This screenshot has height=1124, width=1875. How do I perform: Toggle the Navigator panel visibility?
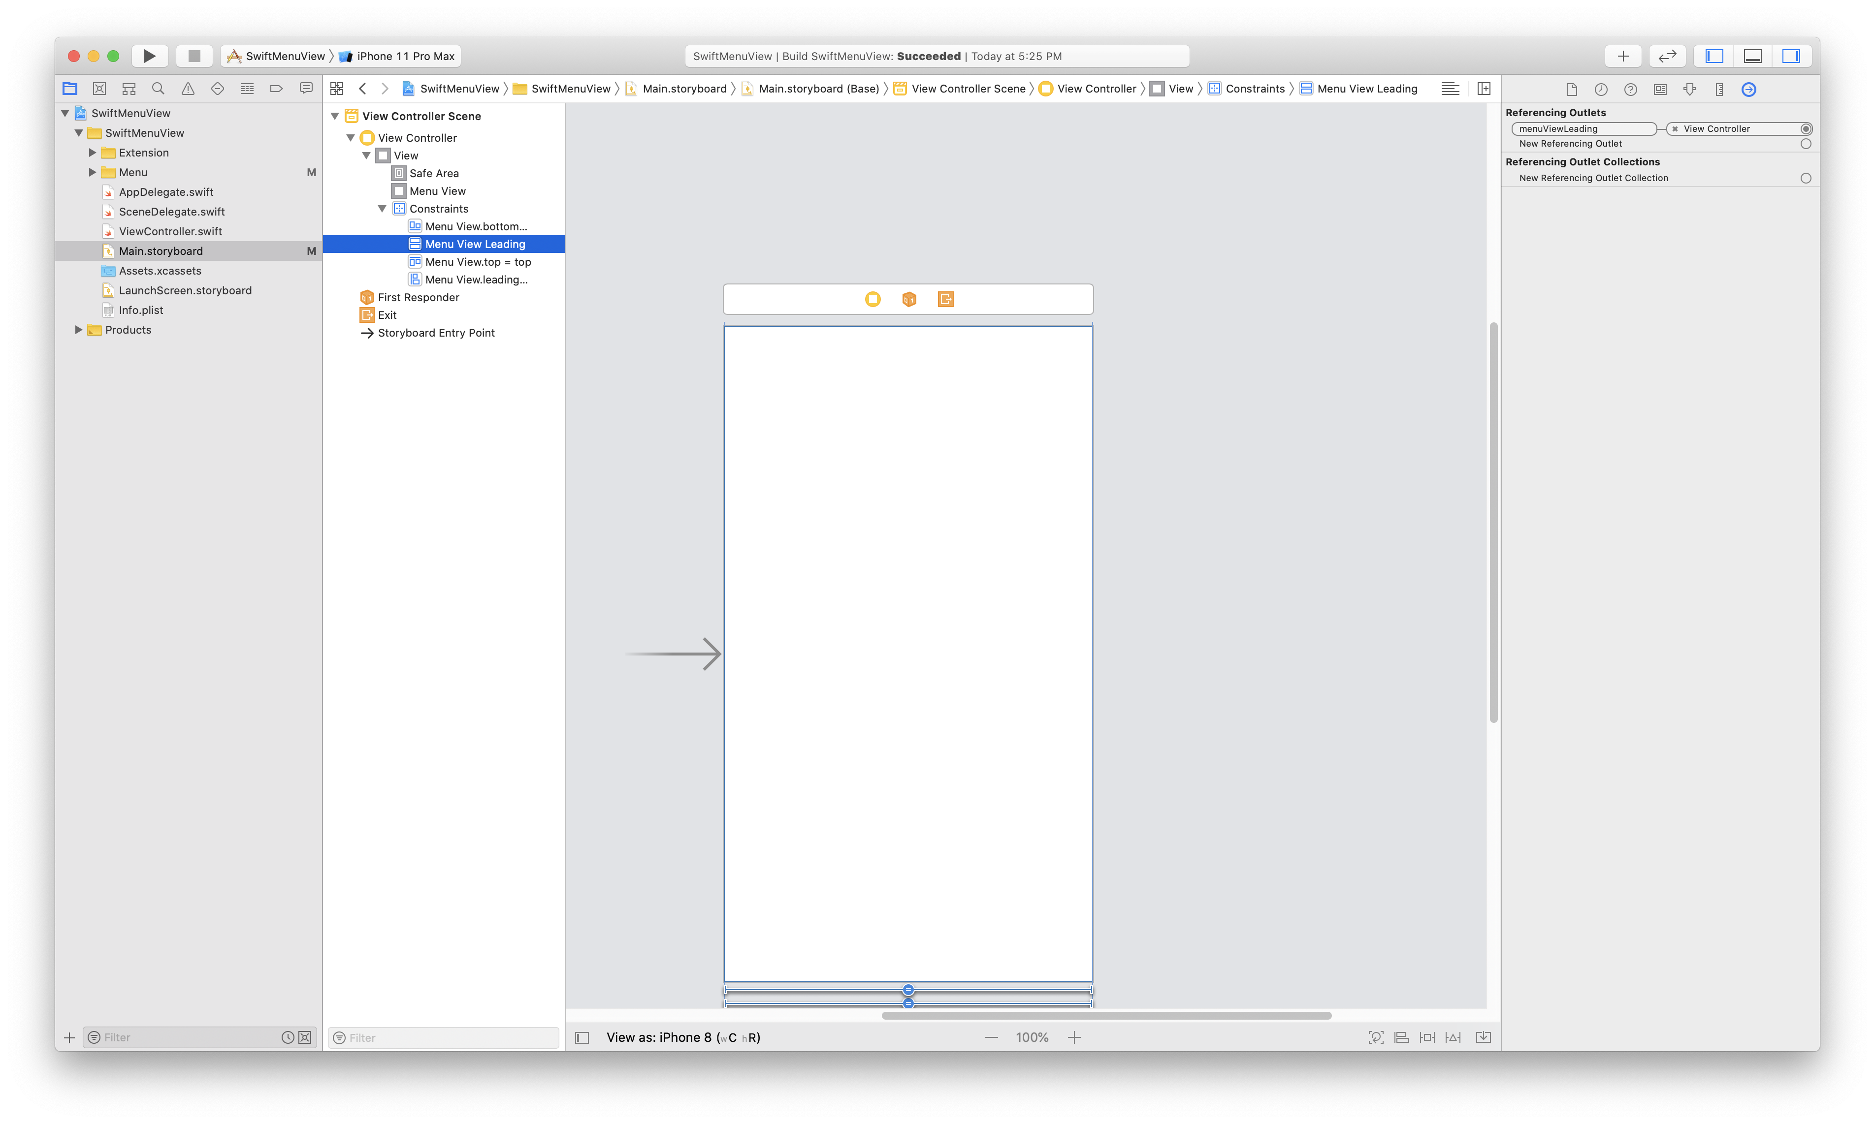click(x=1714, y=56)
